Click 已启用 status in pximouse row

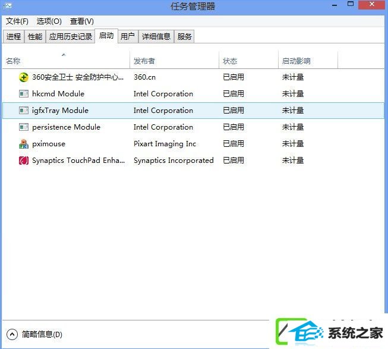click(234, 144)
